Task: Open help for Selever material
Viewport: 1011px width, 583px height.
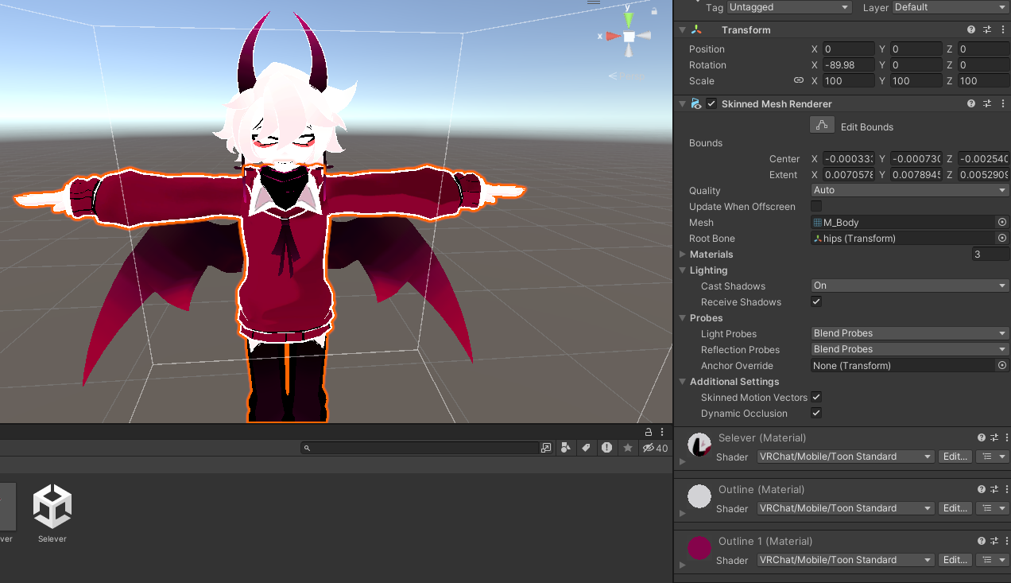Action: click(982, 437)
